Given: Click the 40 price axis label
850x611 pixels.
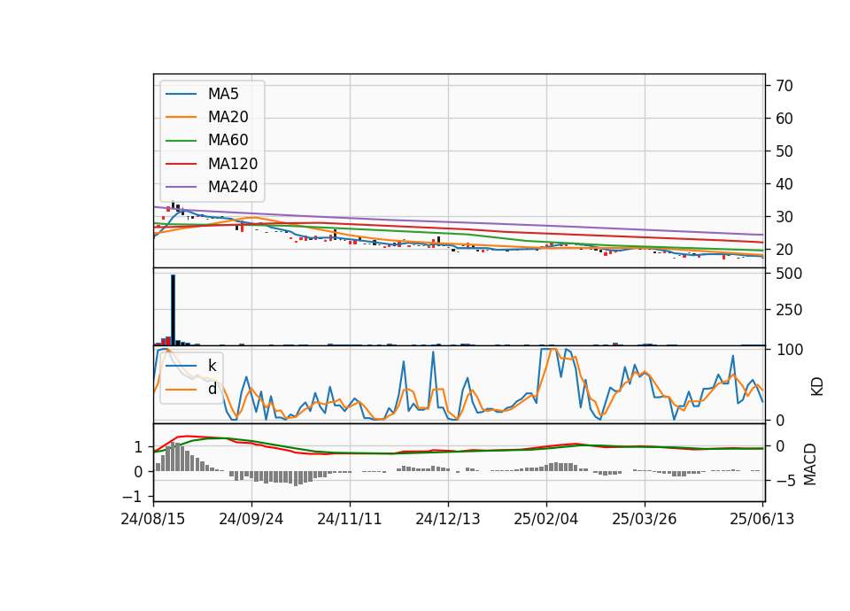Looking at the screenshot, I should pyautogui.click(x=784, y=184).
